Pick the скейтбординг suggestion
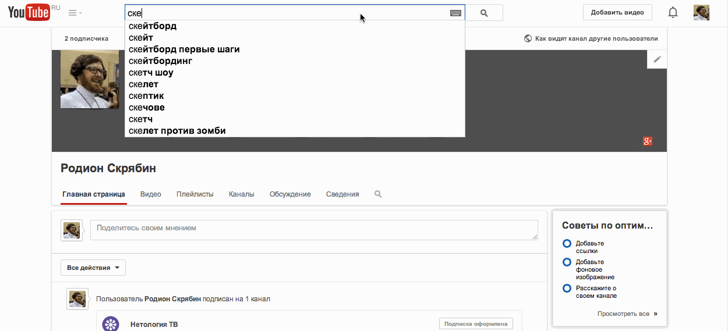This screenshot has width=728, height=331. [x=295, y=61]
